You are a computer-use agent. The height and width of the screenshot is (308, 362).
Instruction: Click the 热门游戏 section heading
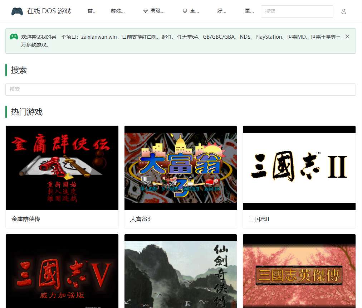(x=27, y=112)
